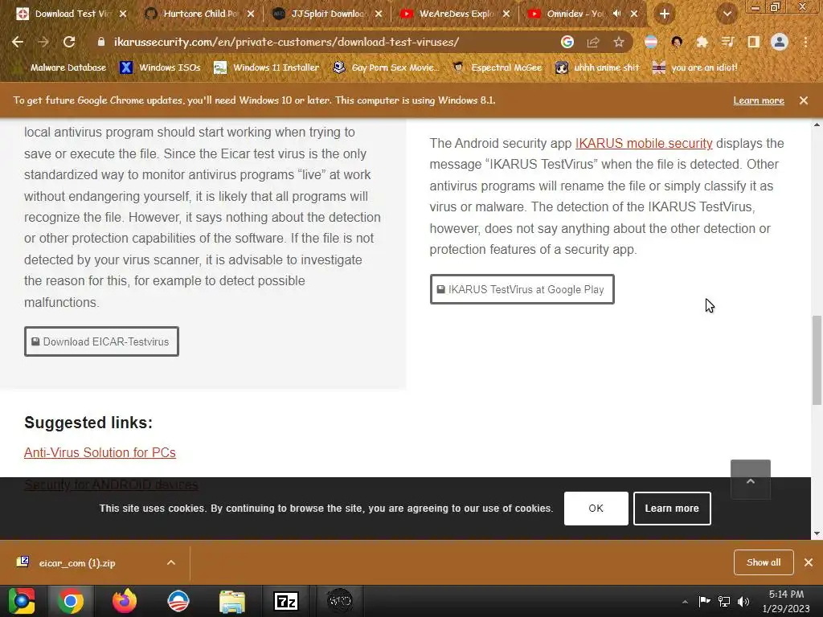Viewport: 823px width, 617px height.
Task: Reload the current page
Action: (69, 42)
